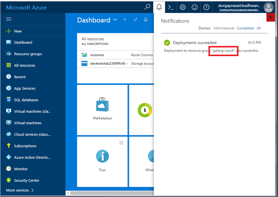The image size is (278, 197).
Task: Click the devtestvhds storage account icon
Action: click(x=84, y=63)
